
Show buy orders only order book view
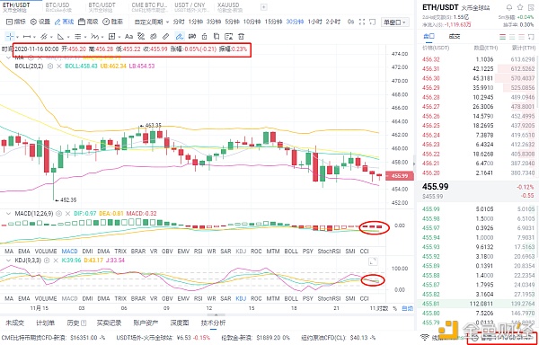click(512, 37)
